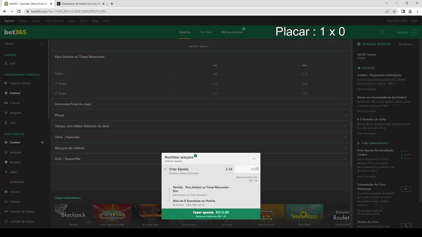Click the Ciclismo icon in sidebar
This screenshot has height=237, width=422.
(x=6, y=202)
